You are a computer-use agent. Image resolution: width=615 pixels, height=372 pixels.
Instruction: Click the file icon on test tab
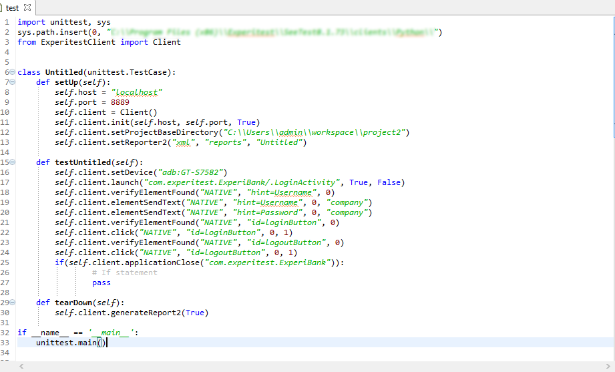tap(2, 7)
